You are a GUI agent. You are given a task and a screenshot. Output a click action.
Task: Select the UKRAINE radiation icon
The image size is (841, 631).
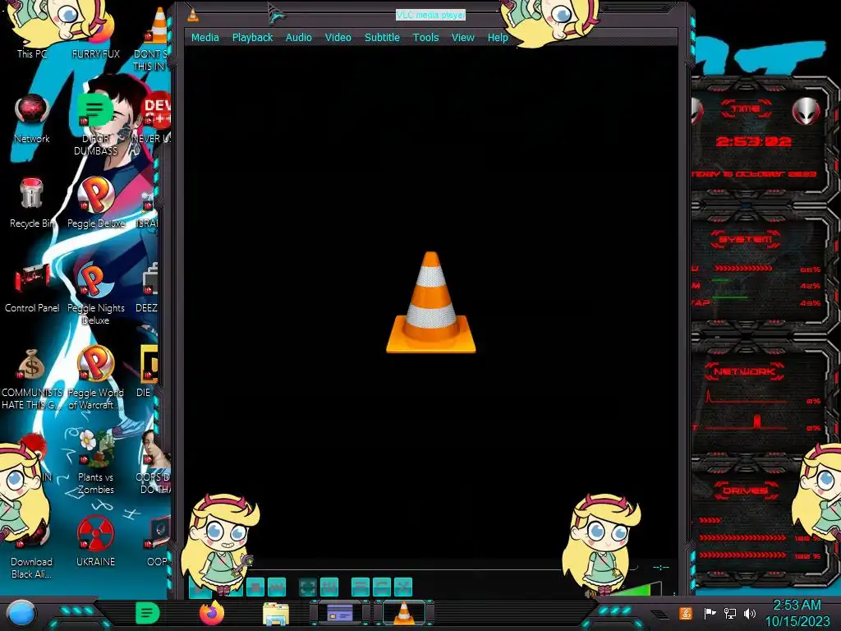click(95, 542)
